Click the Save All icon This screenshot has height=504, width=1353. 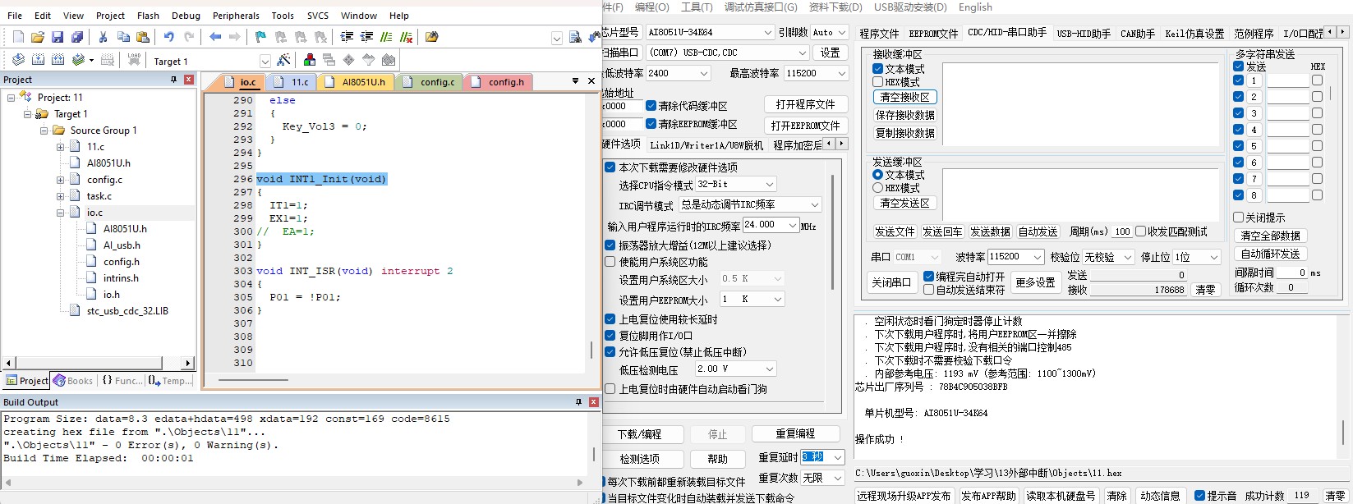coord(77,37)
